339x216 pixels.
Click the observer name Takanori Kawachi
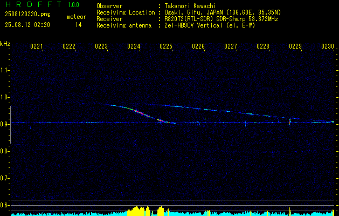(190, 6)
